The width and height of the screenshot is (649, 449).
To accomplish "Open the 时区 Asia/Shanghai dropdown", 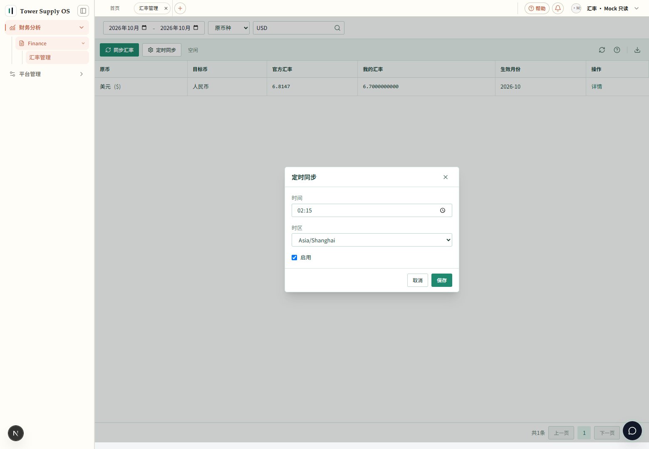I will coord(372,240).
